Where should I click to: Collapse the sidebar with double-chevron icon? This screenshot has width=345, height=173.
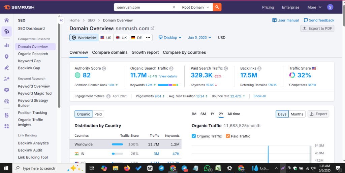coord(61,20)
